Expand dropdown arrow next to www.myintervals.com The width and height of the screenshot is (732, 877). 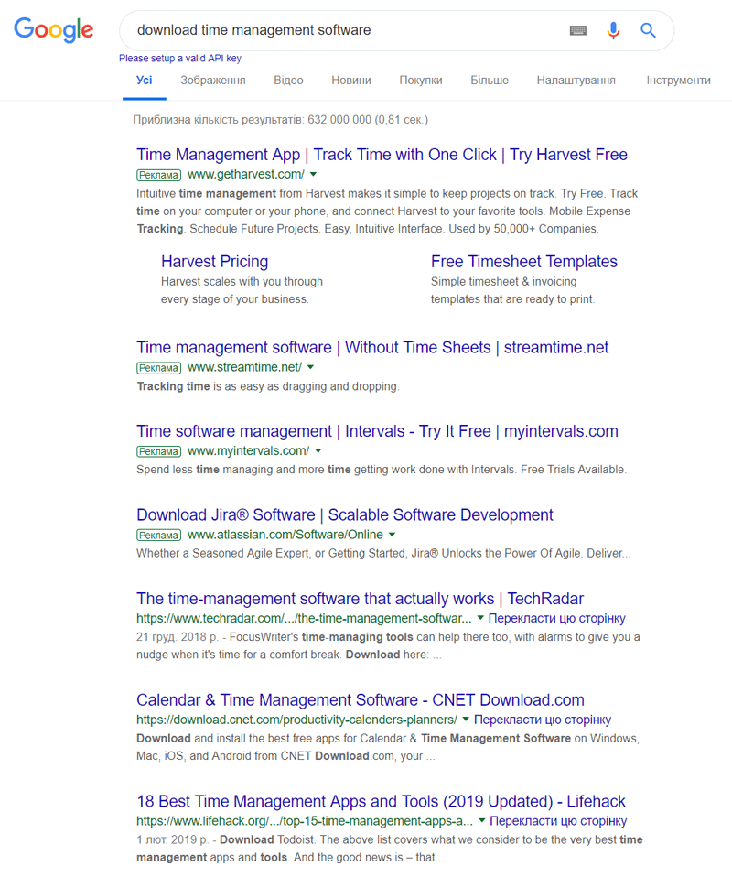(x=318, y=450)
